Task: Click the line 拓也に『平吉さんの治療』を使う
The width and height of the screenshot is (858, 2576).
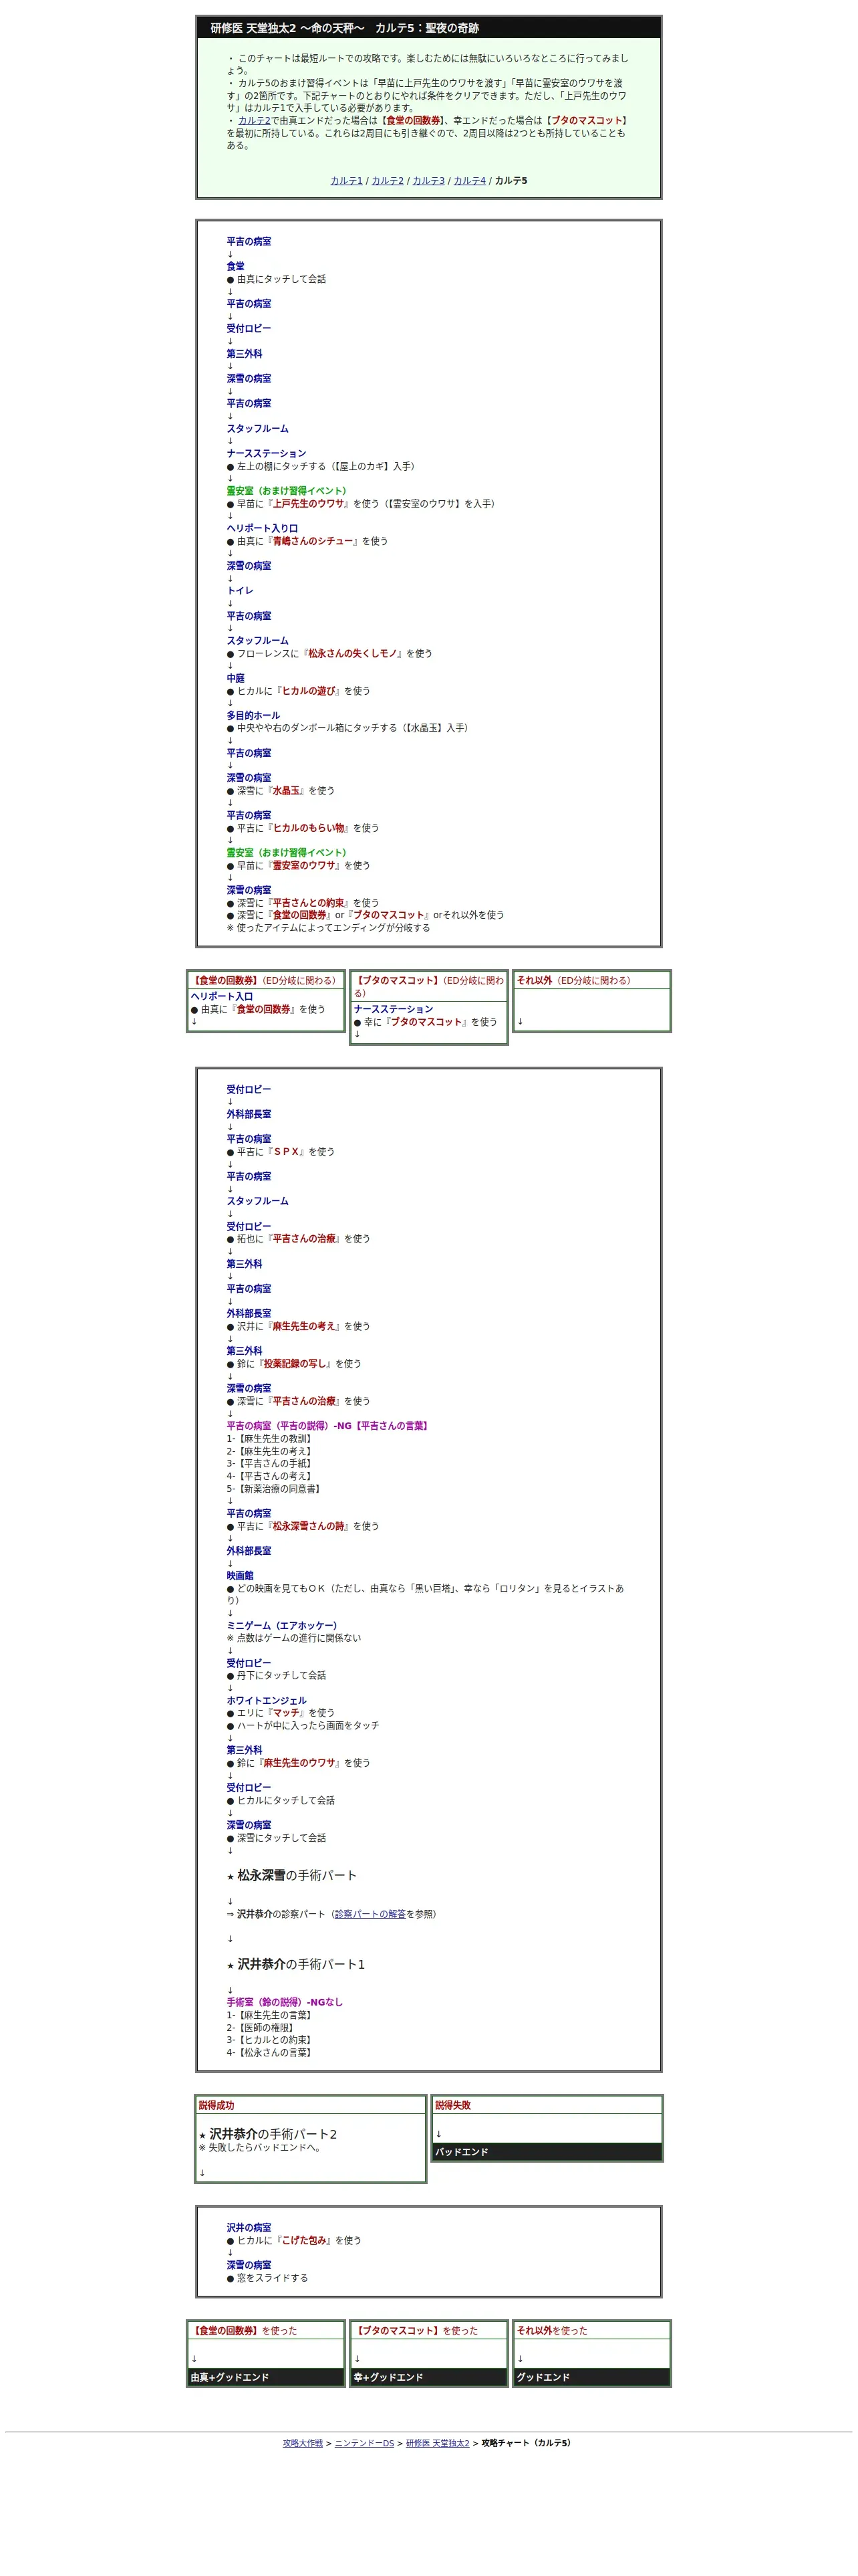Action: point(297,1239)
